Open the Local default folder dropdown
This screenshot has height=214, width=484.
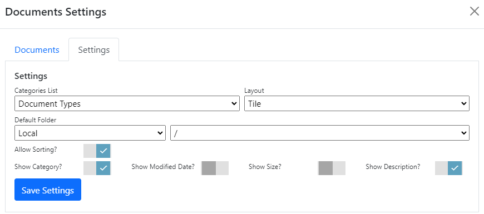click(x=90, y=133)
